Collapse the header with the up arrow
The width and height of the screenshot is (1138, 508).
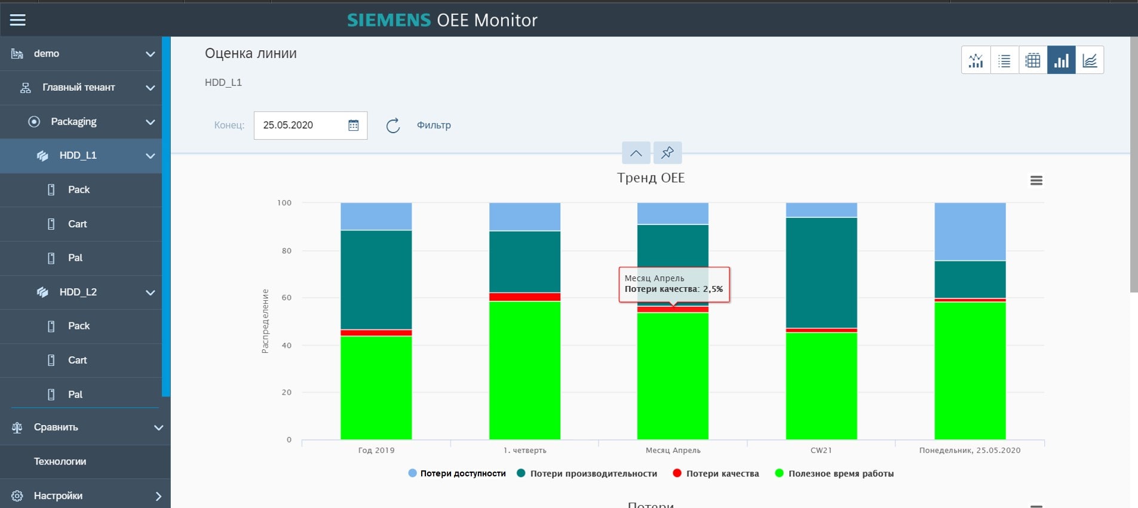pyautogui.click(x=636, y=153)
